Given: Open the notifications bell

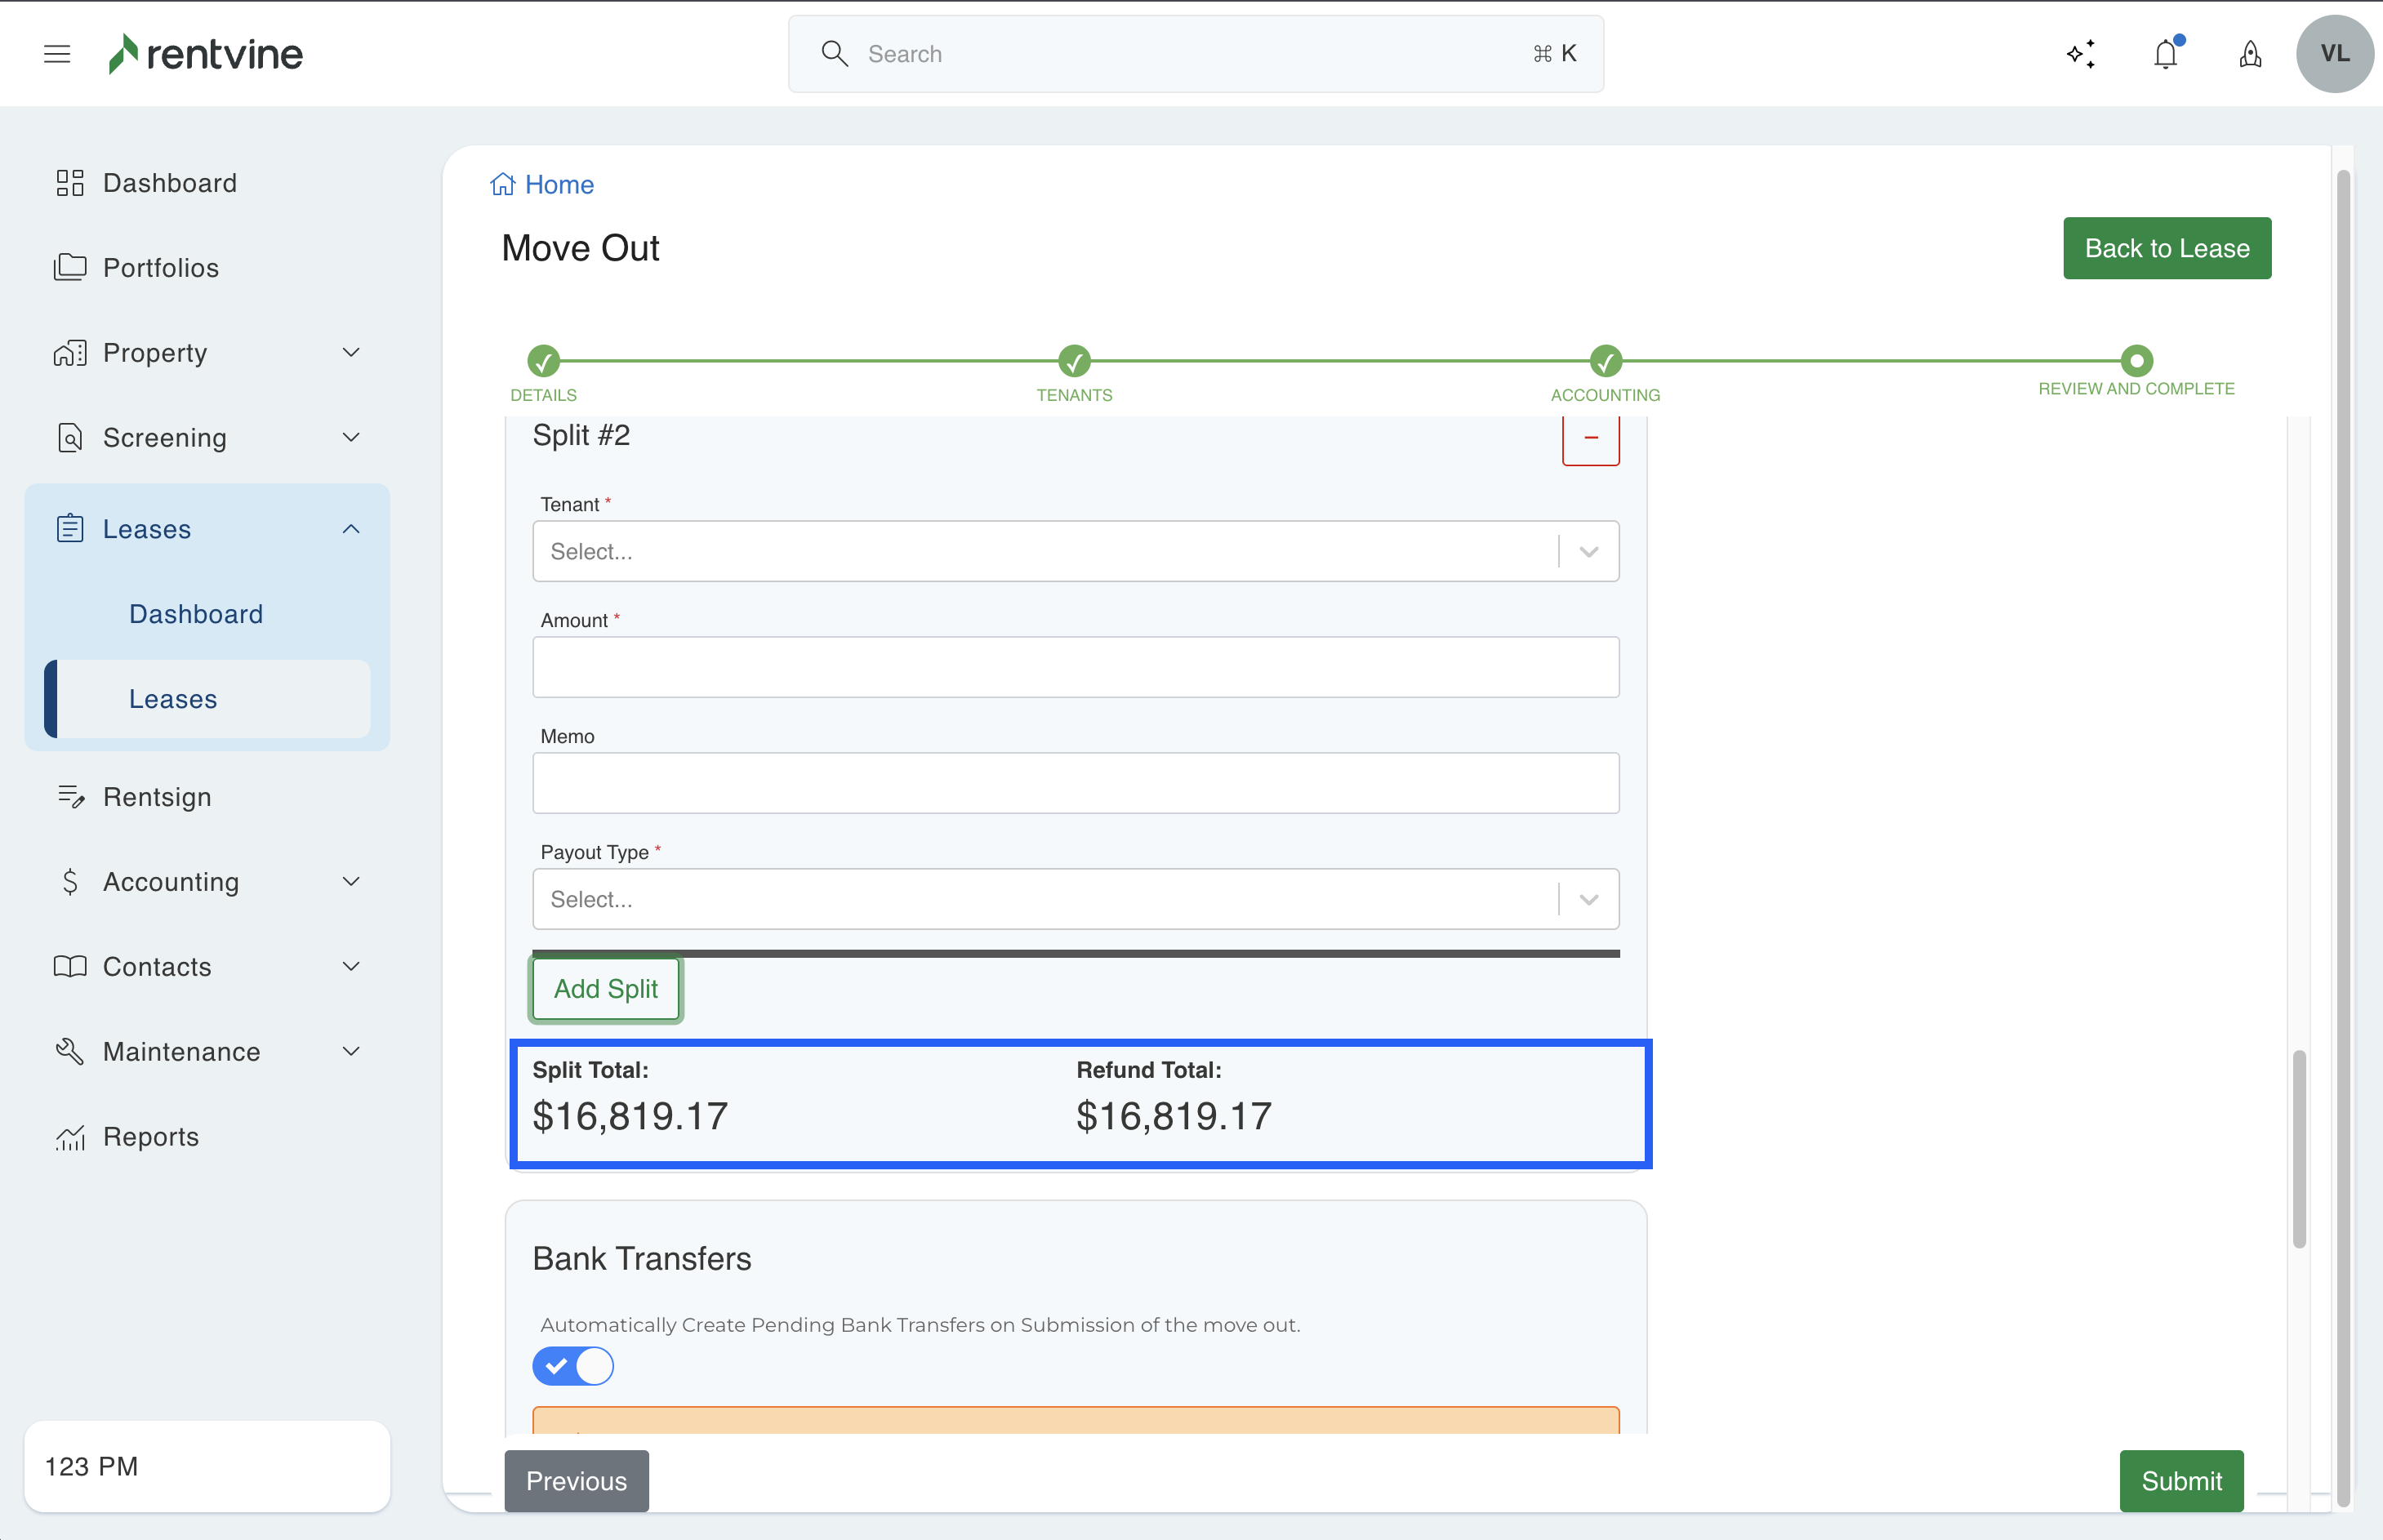Looking at the screenshot, I should [x=2165, y=54].
